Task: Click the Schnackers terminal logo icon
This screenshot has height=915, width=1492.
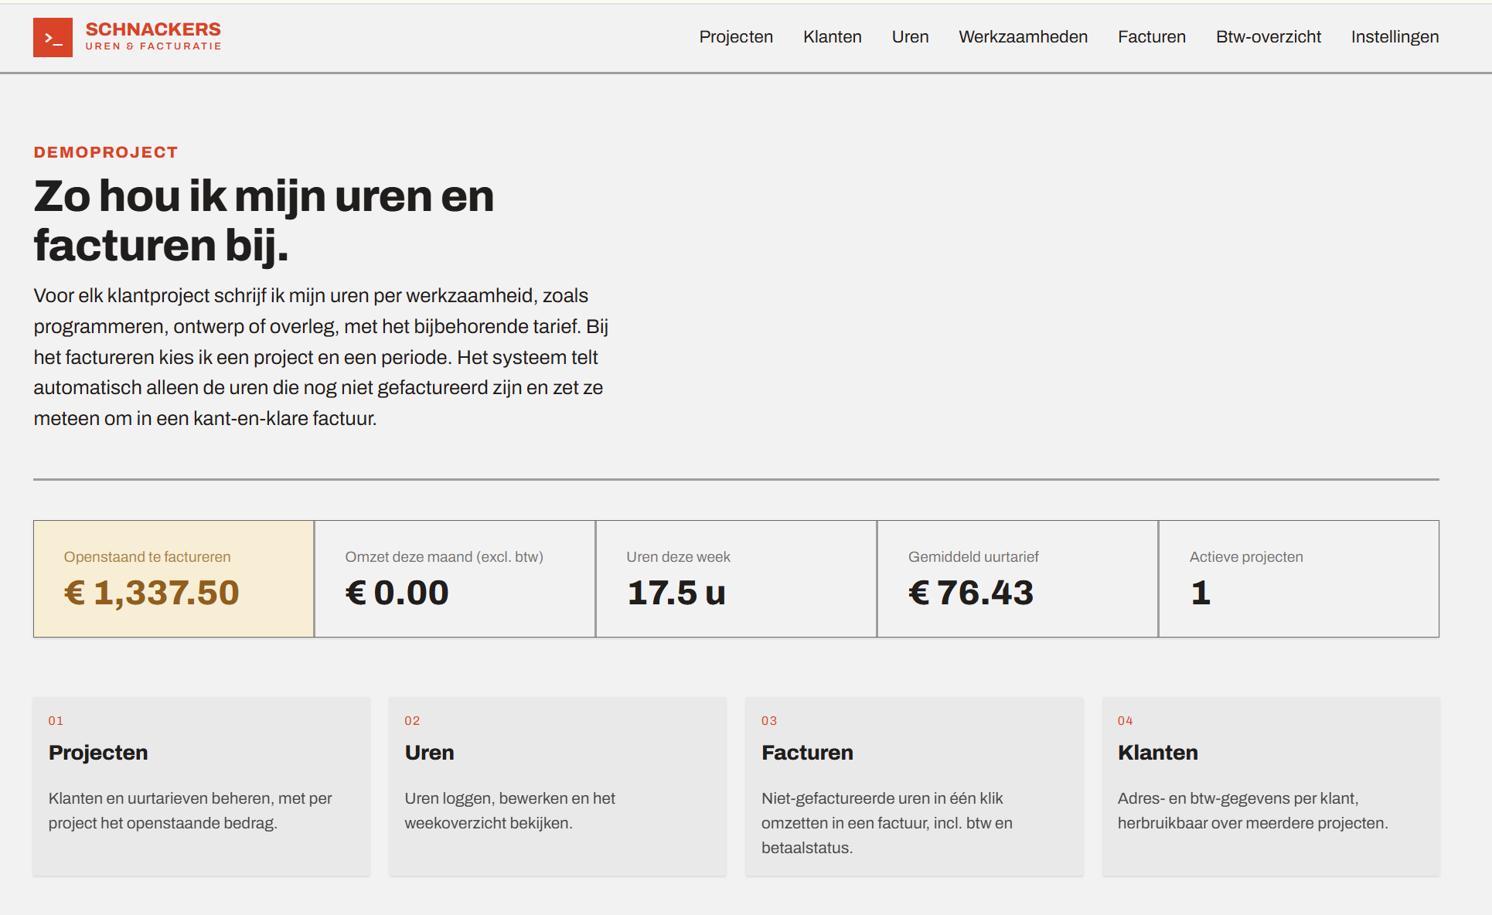Action: point(53,37)
